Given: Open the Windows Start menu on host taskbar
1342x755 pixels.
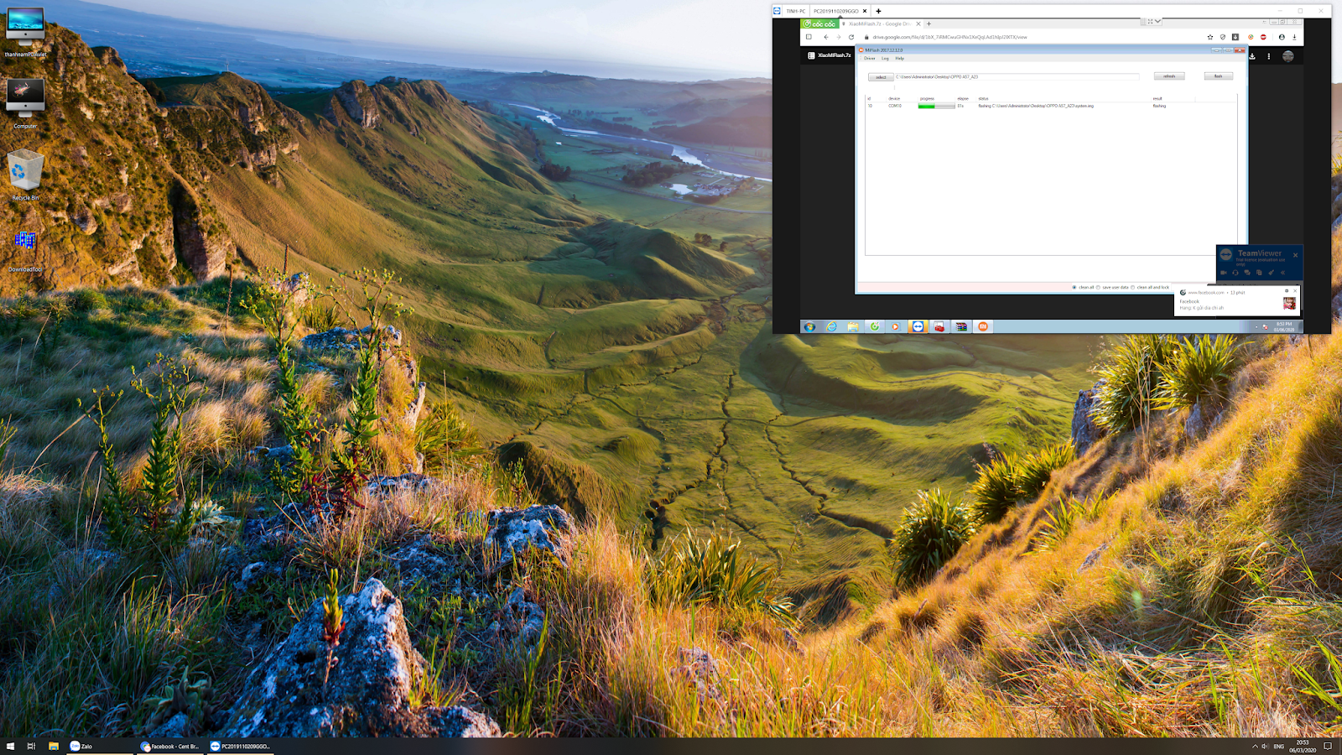Looking at the screenshot, I should pyautogui.click(x=10, y=746).
